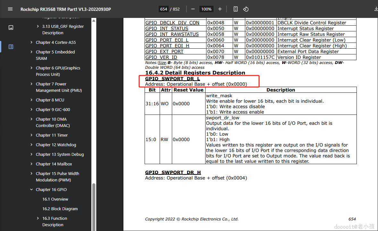The image size is (378, 231).
Task: Click the 16.4.2 Detail Registers Description heading
Action: (x=195, y=73)
